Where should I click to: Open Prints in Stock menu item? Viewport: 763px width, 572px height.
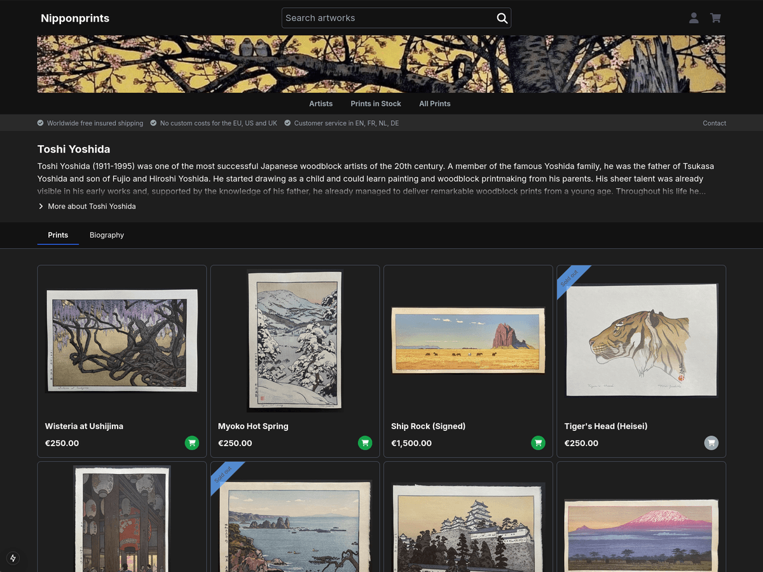coord(376,104)
